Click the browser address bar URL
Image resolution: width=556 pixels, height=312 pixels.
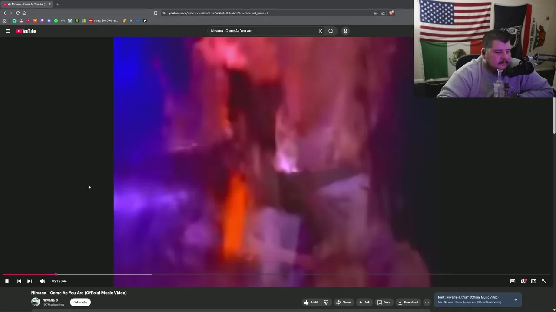pos(218,13)
